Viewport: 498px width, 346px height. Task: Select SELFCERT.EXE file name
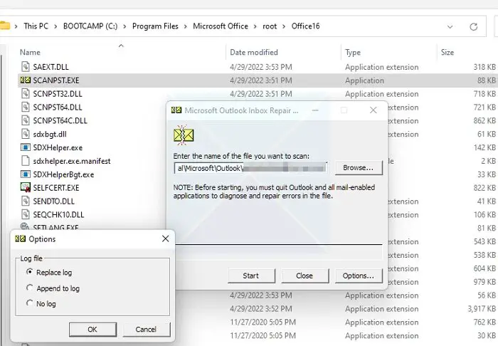pos(56,188)
